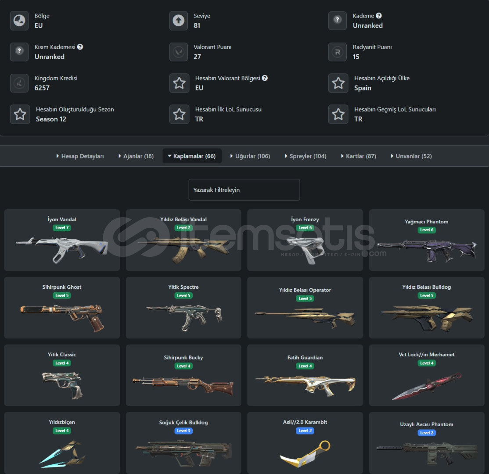Viewport: 489px width, 474px height.
Task: Collapse the Kaplamalar (66) section
Action: (192, 156)
